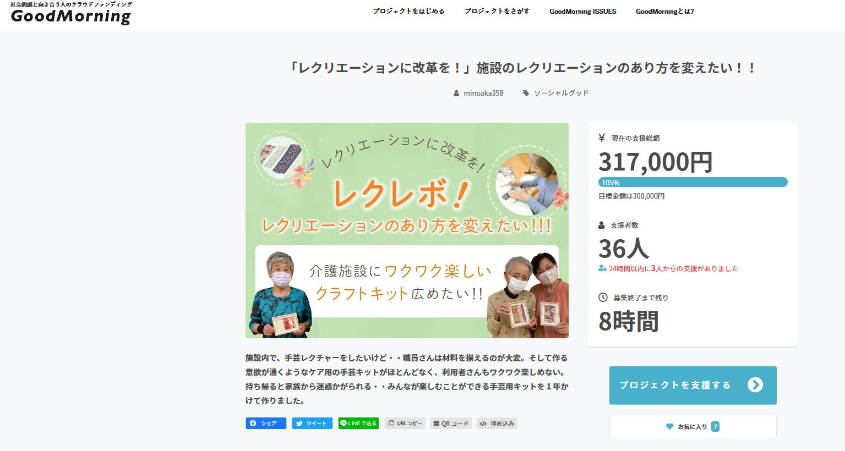This screenshot has height=451, width=845.
Task: Click the arrow circle on プロジェクトを支援する
Action: pyautogui.click(x=755, y=385)
